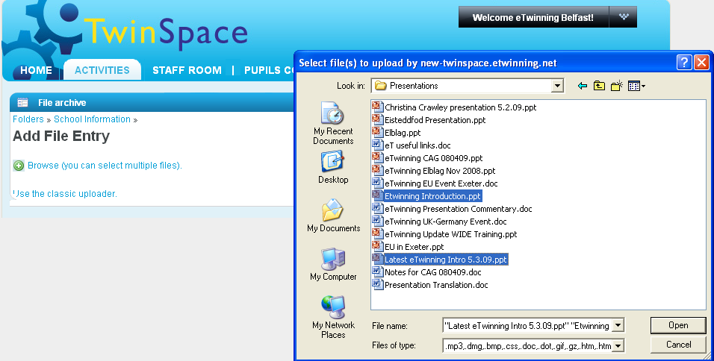The width and height of the screenshot is (714, 361).
Task: Click the Help question mark button
Action: coord(684,63)
